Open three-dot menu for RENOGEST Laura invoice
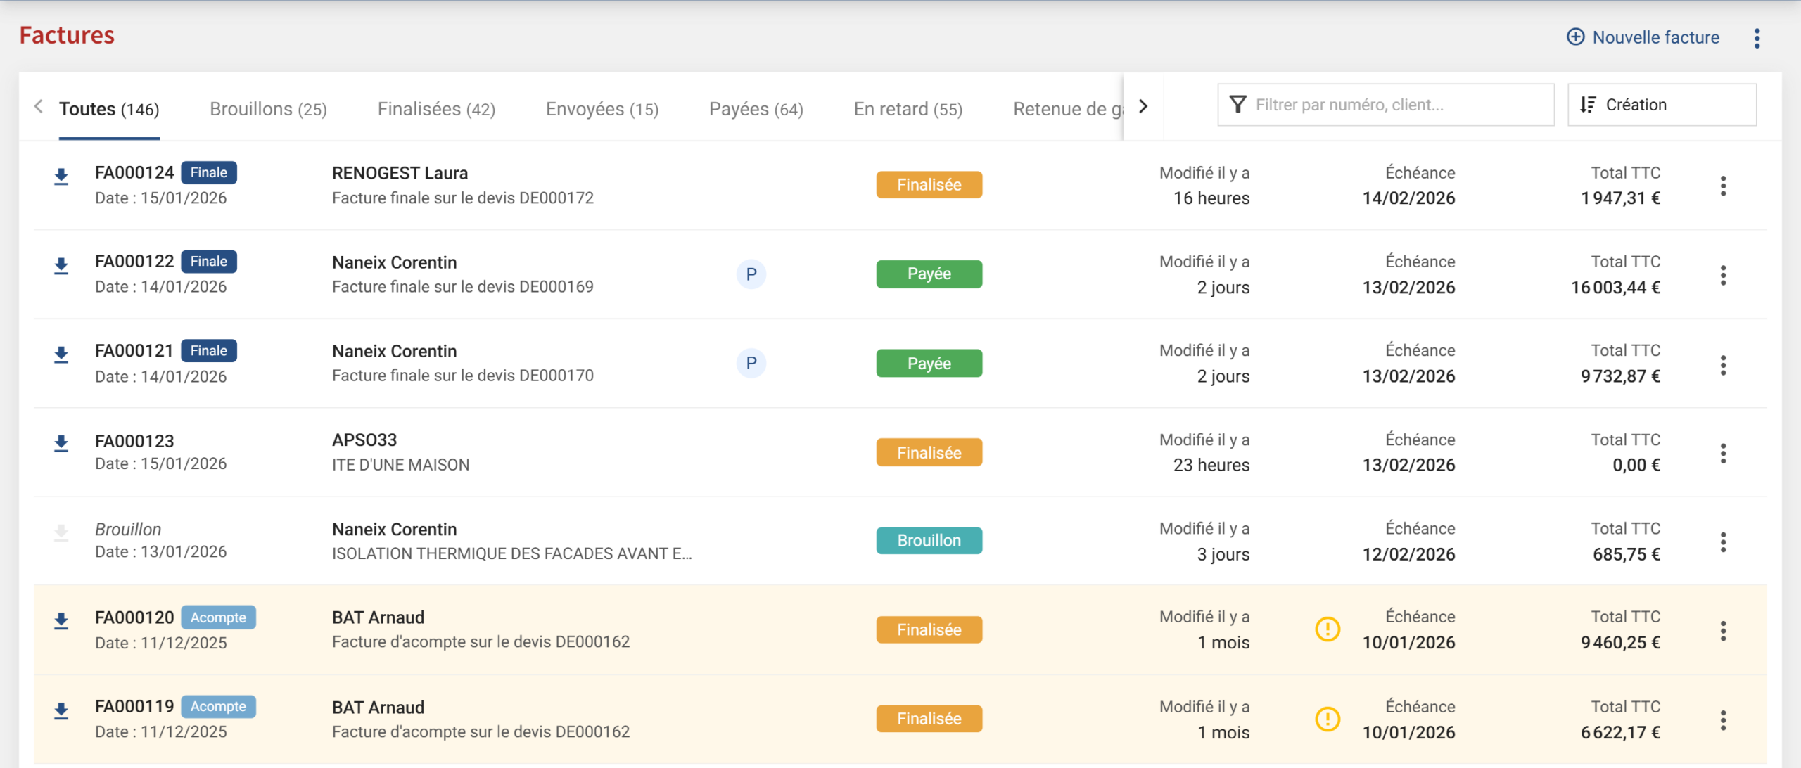 (x=1722, y=186)
